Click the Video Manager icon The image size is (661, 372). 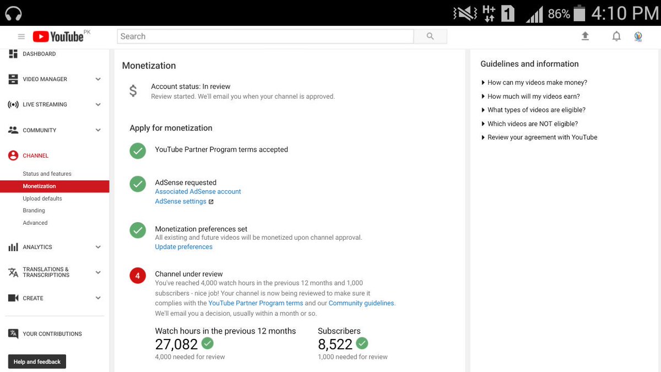click(x=13, y=79)
